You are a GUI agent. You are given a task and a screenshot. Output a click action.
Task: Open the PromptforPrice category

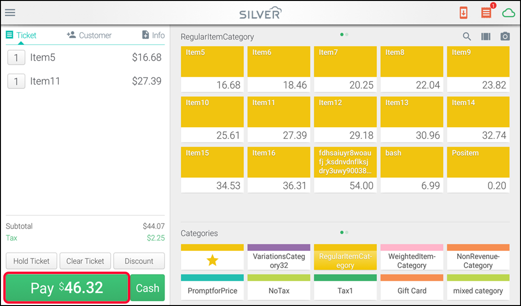pyautogui.click(x=212, y=287)
